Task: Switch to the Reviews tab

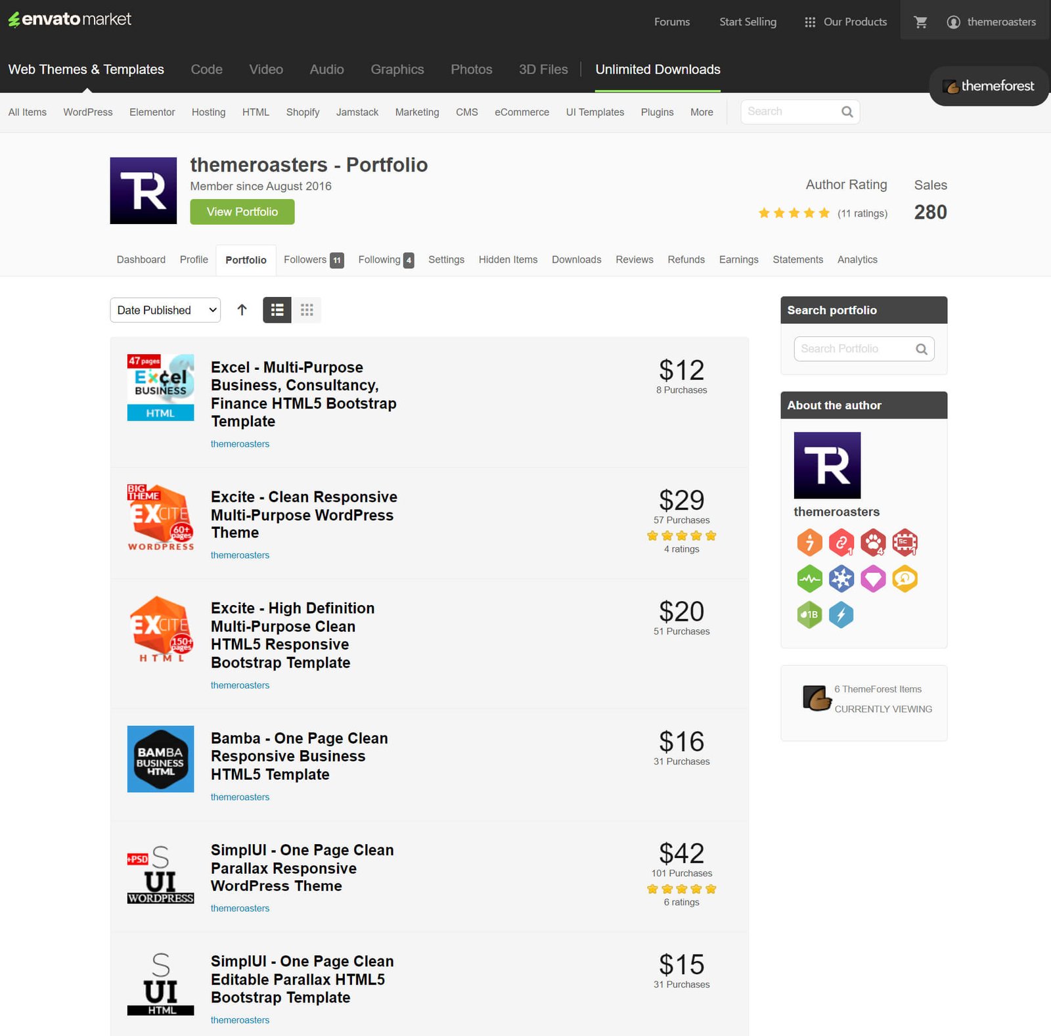Action: point(634,259)
